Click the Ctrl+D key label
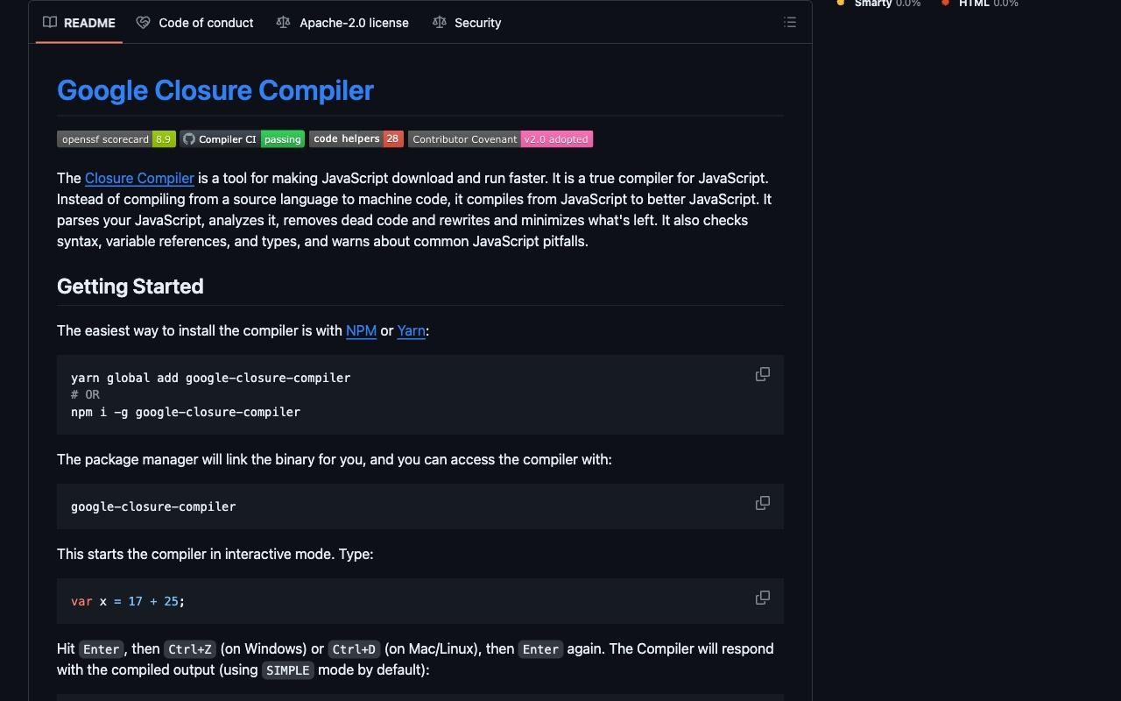Screen dimensions: 1121x701 [354, 649]
